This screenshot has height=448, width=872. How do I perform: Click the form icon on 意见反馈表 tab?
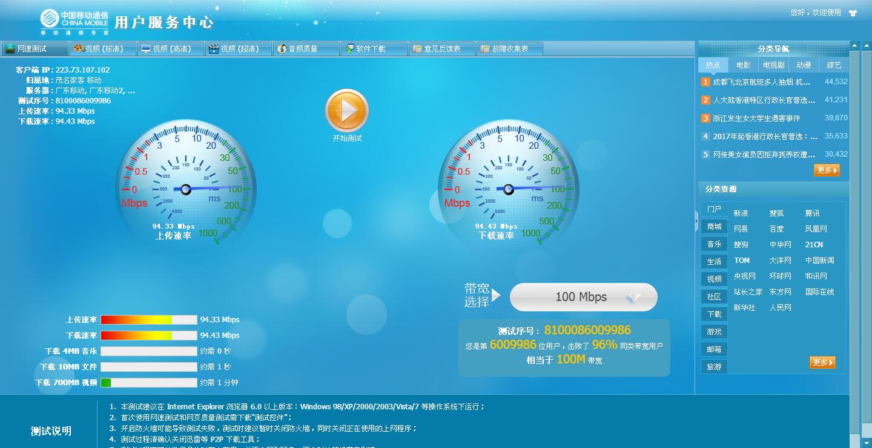pos(417,49)
